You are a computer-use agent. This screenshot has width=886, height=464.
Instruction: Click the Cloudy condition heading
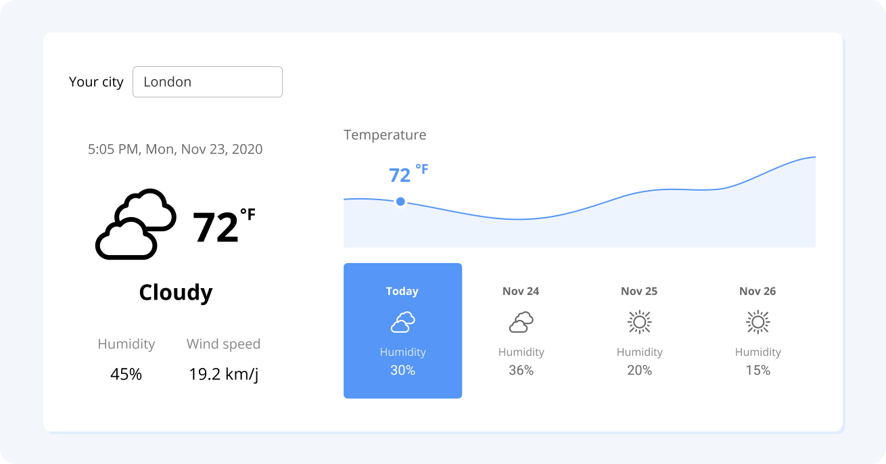pos(176,292)
